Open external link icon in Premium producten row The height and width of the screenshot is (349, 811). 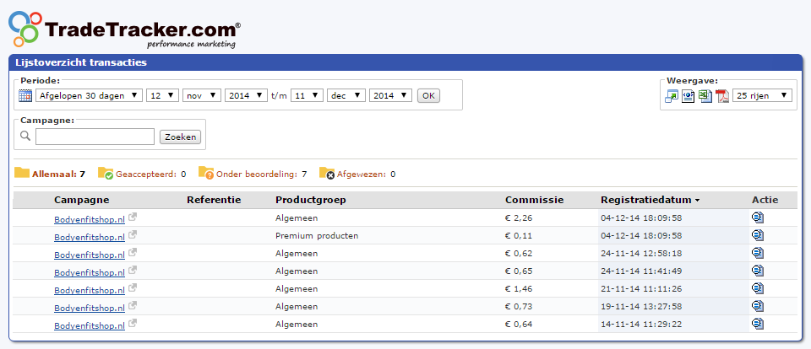[x=133, y=235]
